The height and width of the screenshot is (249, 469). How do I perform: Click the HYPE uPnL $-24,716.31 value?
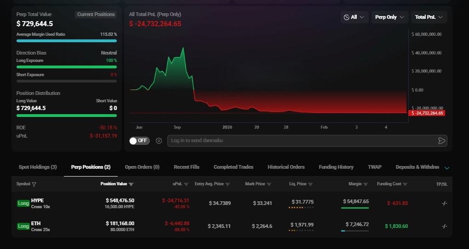point(176,201)
